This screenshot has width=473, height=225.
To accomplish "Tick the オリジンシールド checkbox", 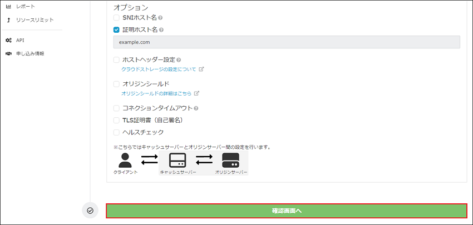I will click(116, 84).
